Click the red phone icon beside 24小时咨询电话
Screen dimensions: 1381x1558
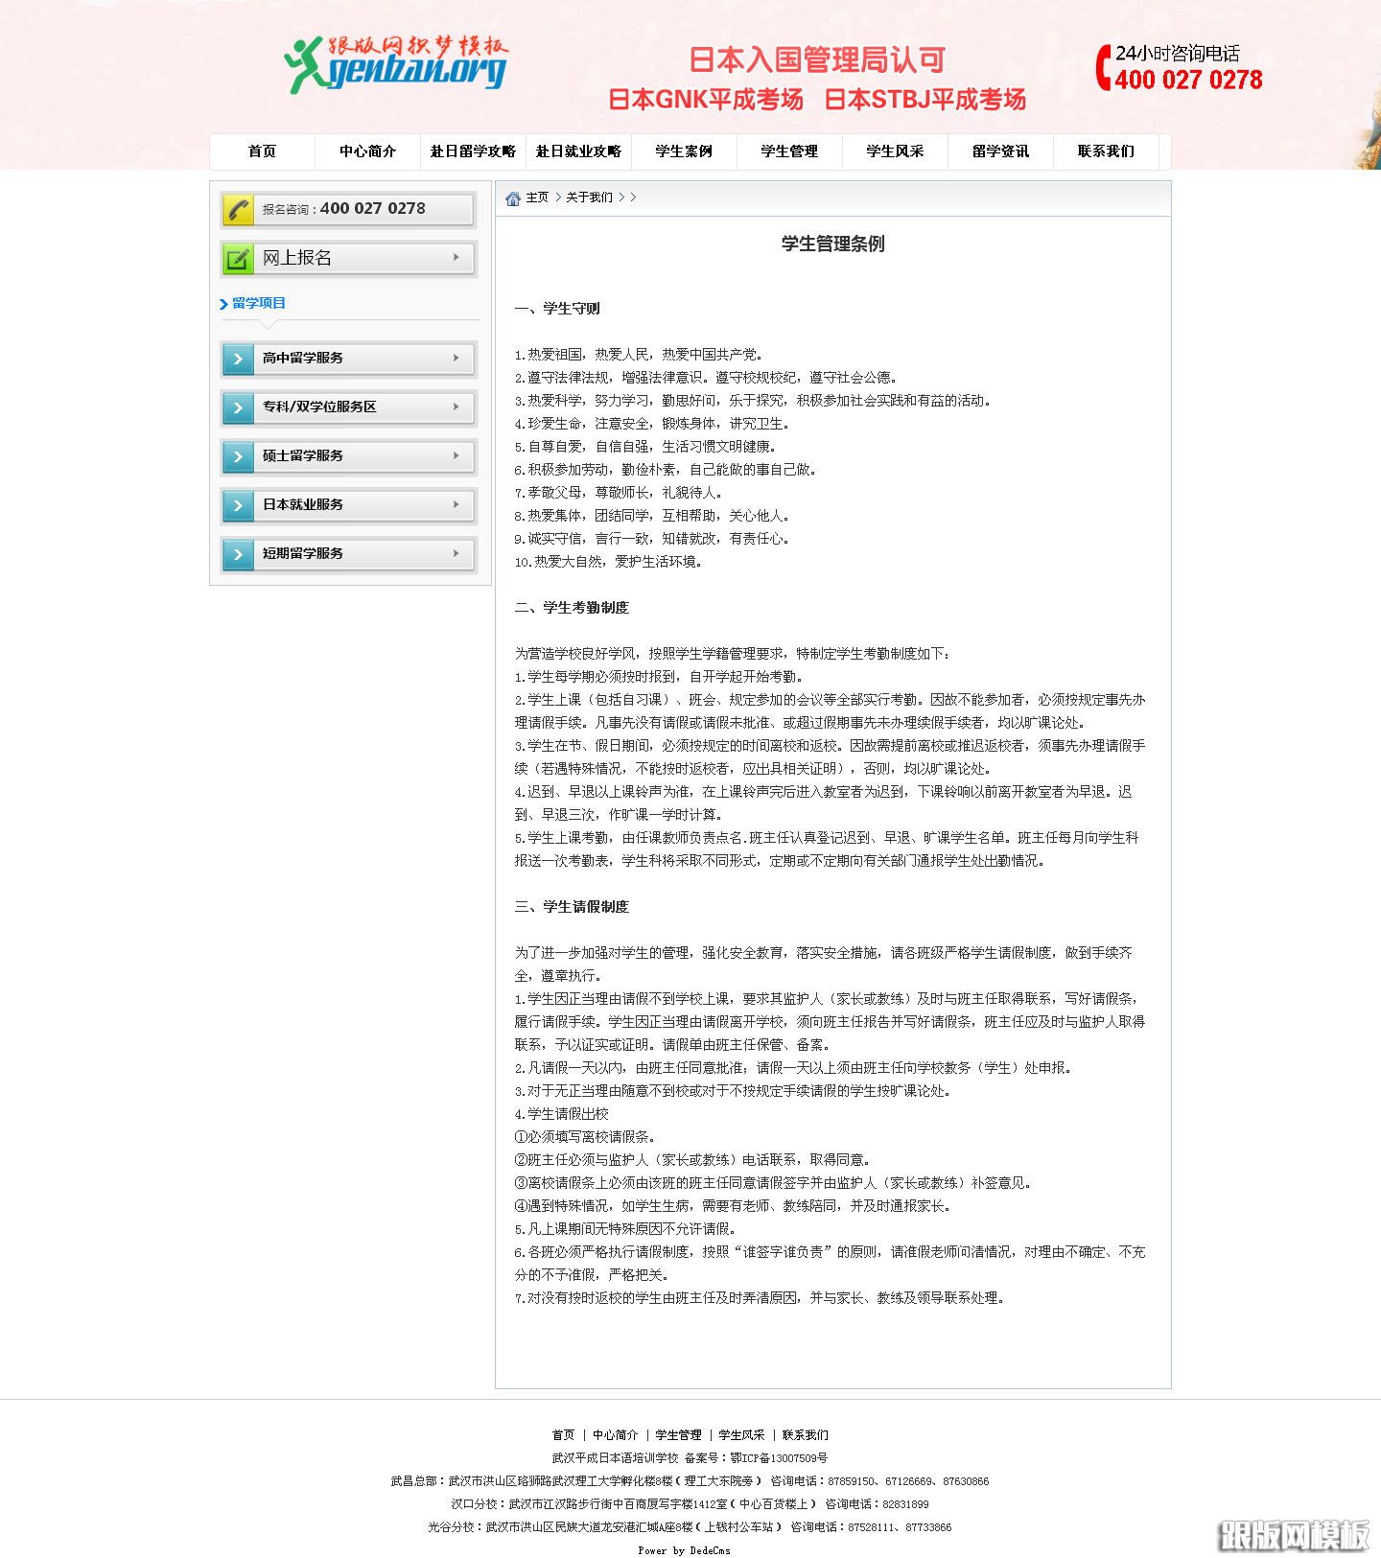point(1103,67)
